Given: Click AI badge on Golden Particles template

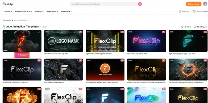Looking at the screenshot, I should tap(164, 60).
